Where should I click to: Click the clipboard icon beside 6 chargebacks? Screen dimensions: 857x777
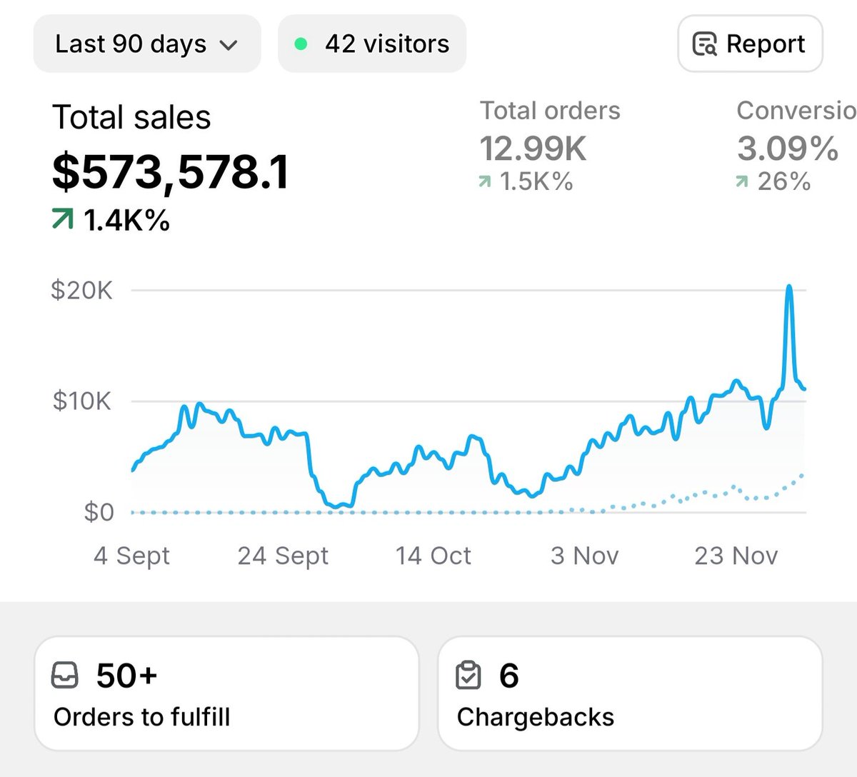click(468, 676)
